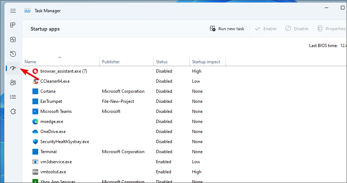This screenshot has width=347, height=183.
Task: Click Microsoft Corporation publisher of Cortana
Action: (123, 91)
